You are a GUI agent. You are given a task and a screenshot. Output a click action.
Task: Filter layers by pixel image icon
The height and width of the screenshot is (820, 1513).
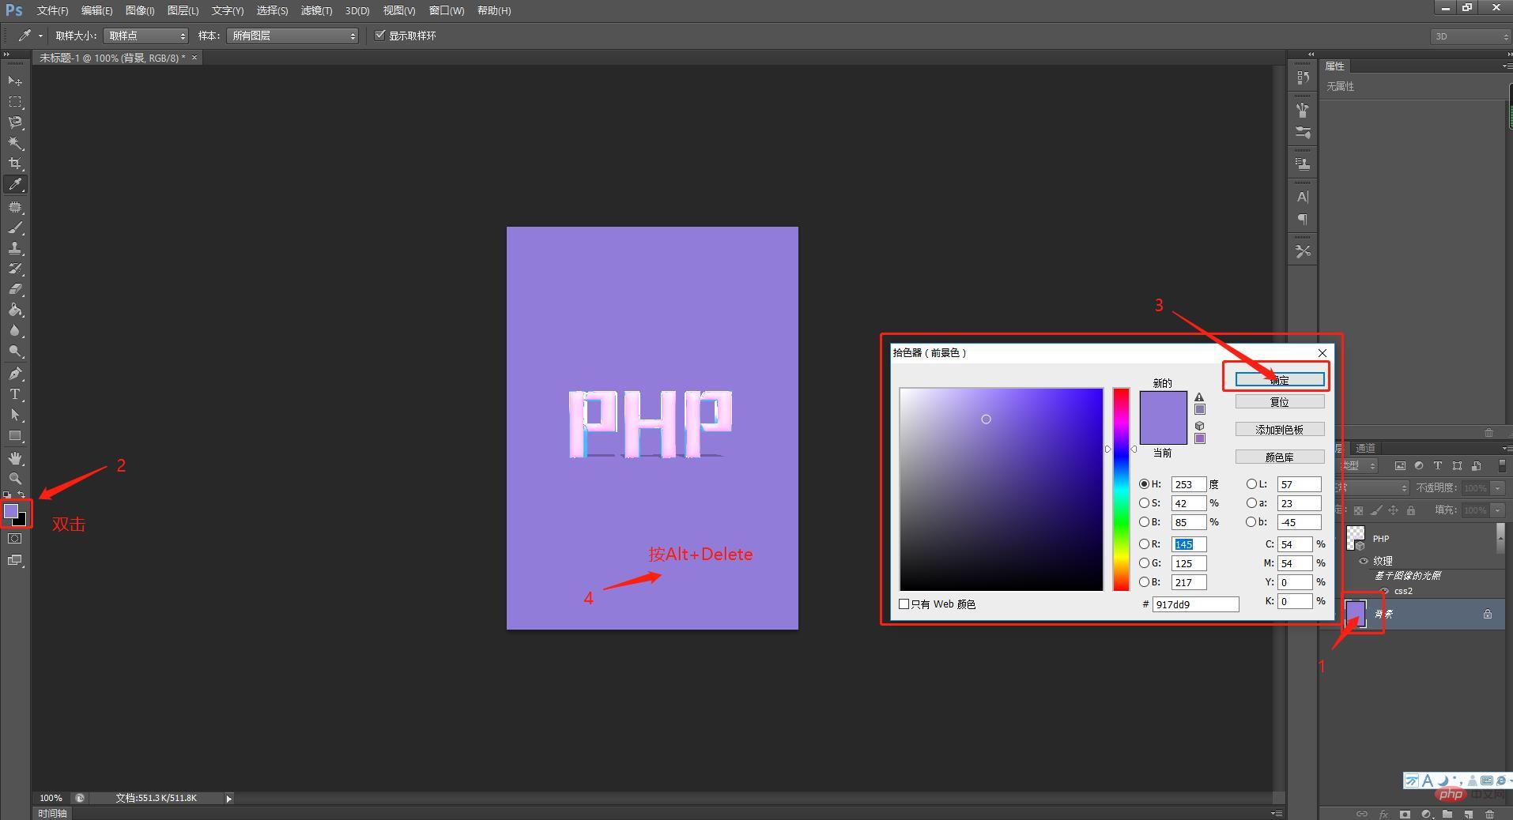[x=1400, y=466]
